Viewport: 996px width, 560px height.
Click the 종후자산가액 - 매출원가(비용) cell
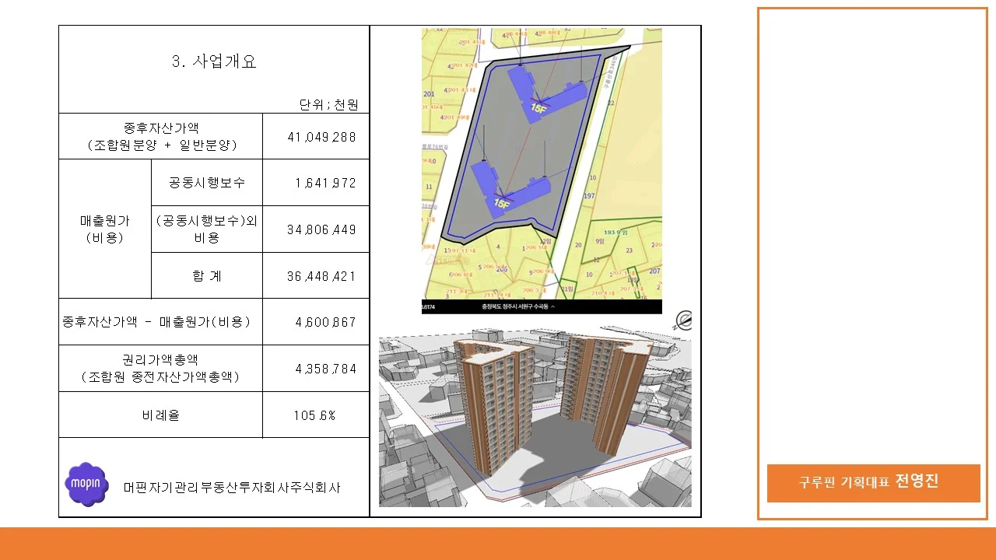tap(161, 322)
